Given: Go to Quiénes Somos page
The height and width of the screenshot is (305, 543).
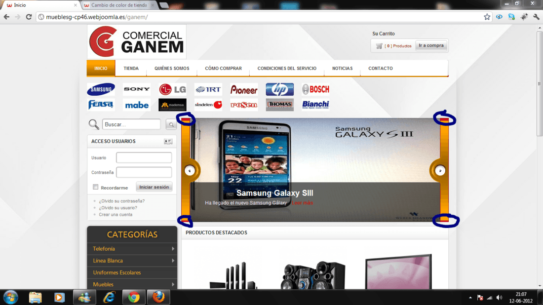Looking at the screenshot, I should pos(172,68).
